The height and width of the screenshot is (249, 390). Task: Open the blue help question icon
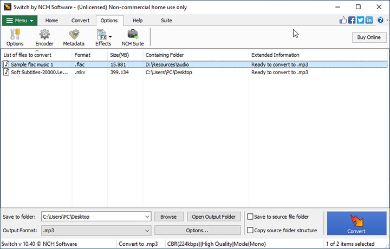380,20
